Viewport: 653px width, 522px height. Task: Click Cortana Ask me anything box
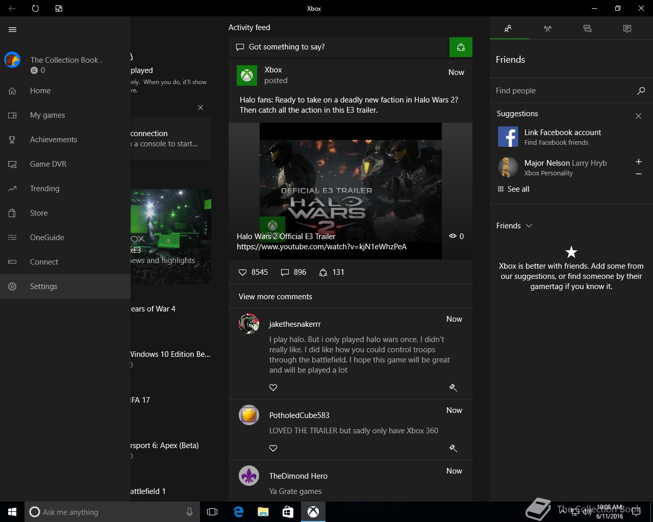point(112,512)
